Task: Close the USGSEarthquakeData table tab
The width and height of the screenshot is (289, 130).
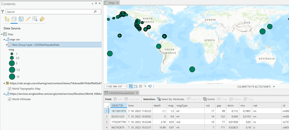Action: pos(137,93)
